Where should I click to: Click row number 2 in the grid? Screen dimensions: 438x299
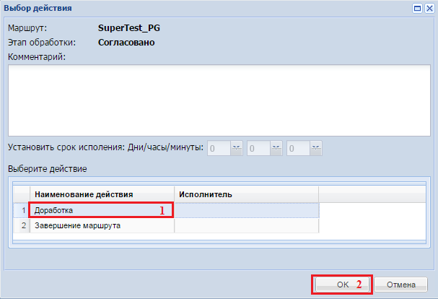click(x=23, y=225)
